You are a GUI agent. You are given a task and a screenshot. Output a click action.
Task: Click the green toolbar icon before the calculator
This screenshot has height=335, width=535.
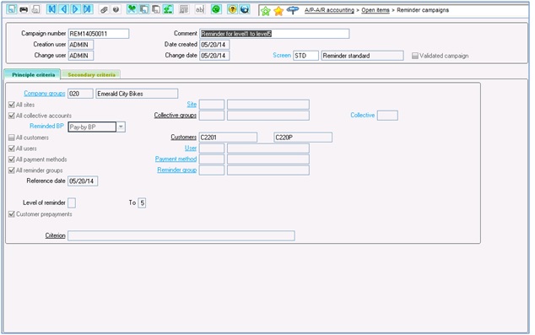tap(168, 9)
